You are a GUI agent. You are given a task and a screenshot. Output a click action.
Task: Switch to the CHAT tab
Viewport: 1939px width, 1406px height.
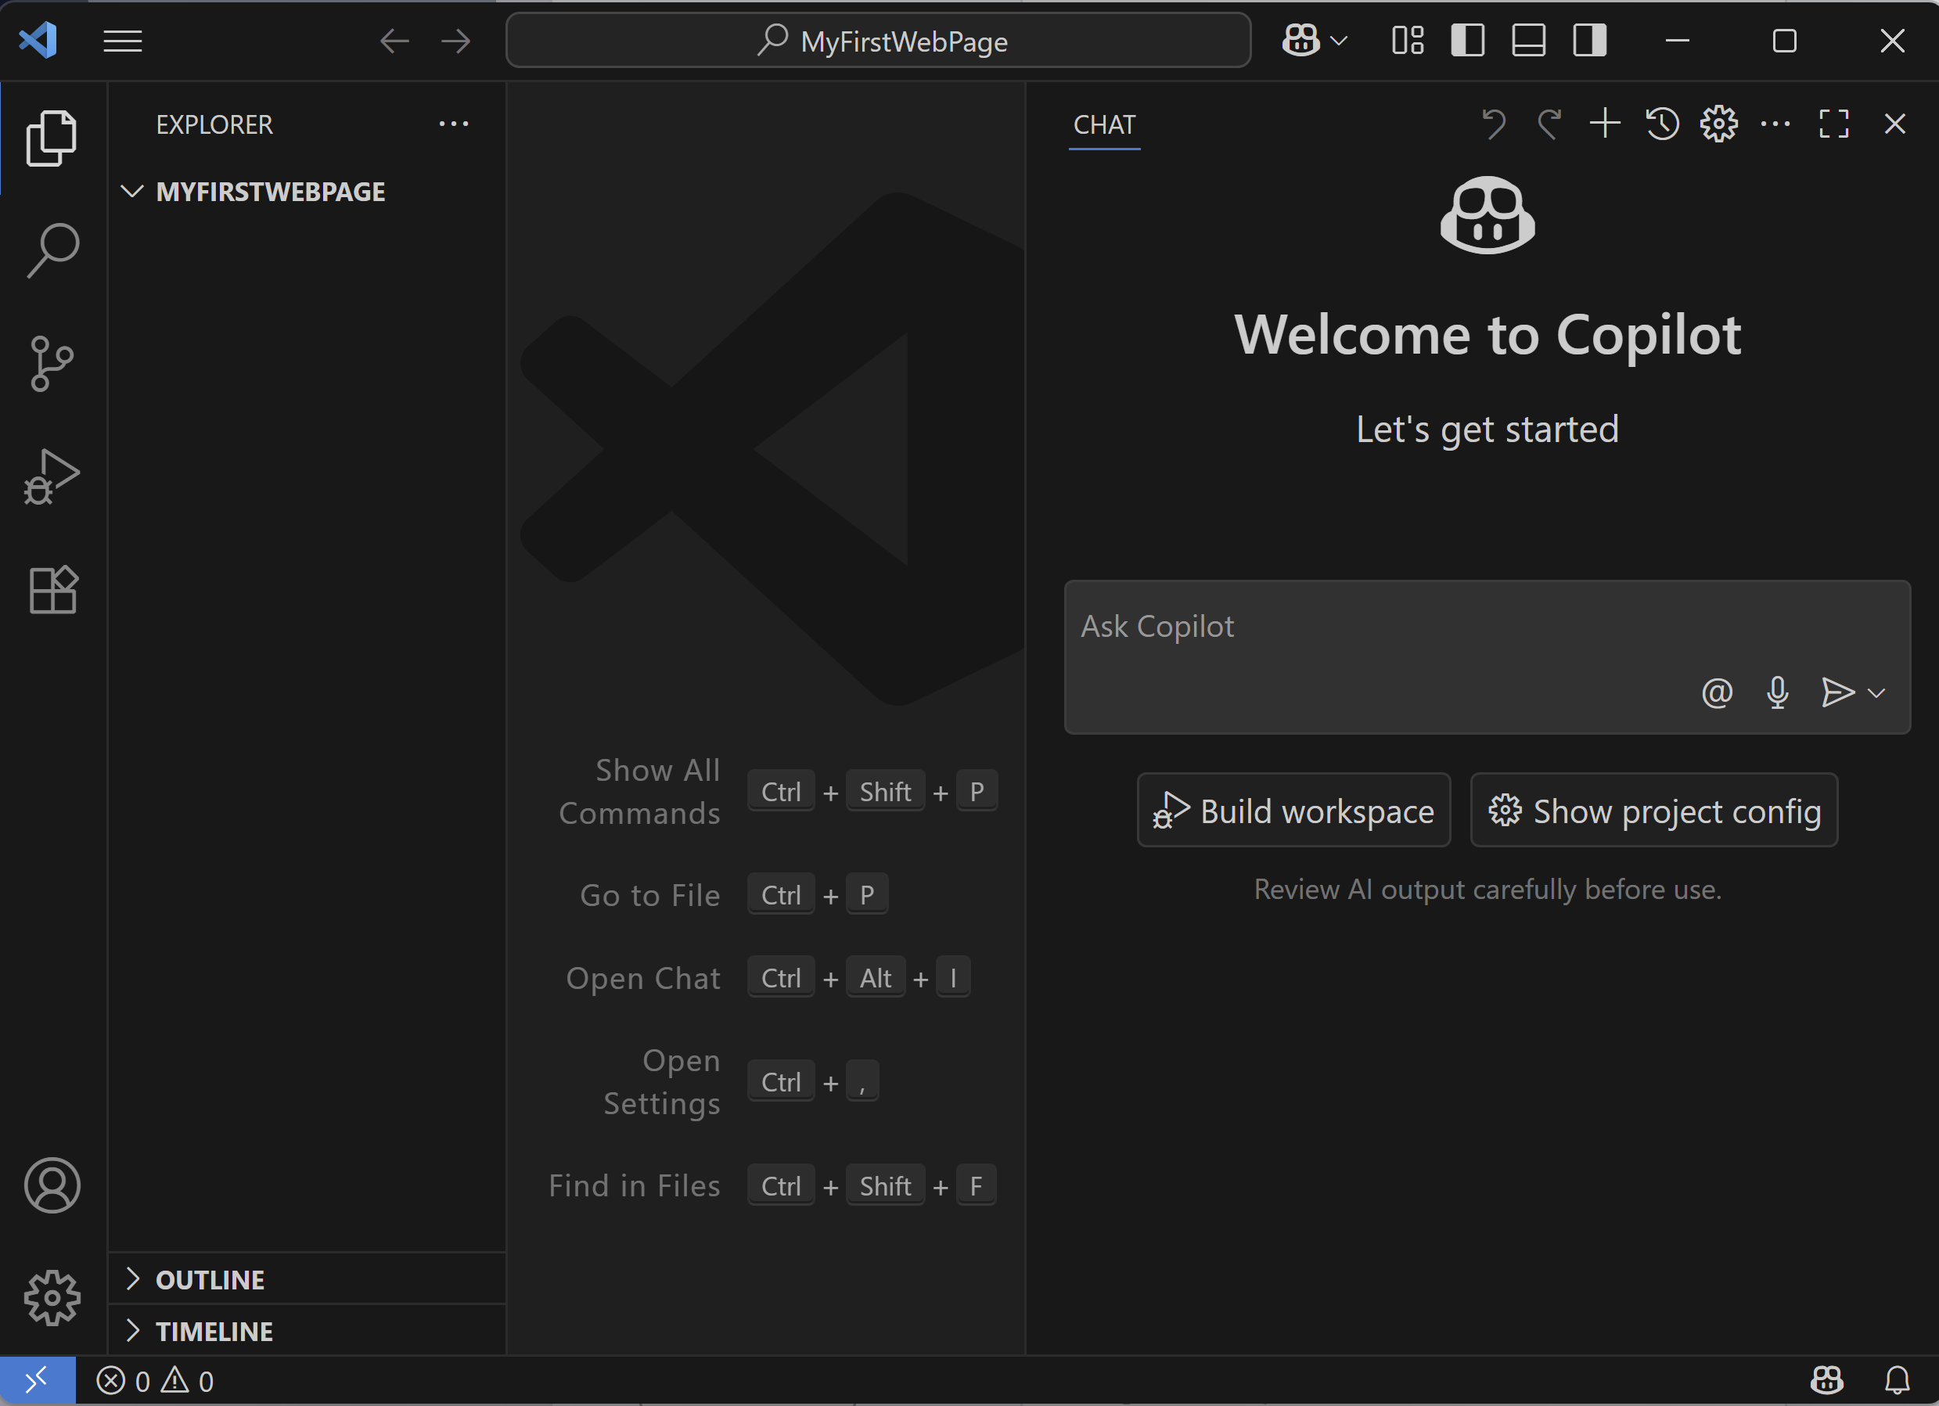(1104, 124)
